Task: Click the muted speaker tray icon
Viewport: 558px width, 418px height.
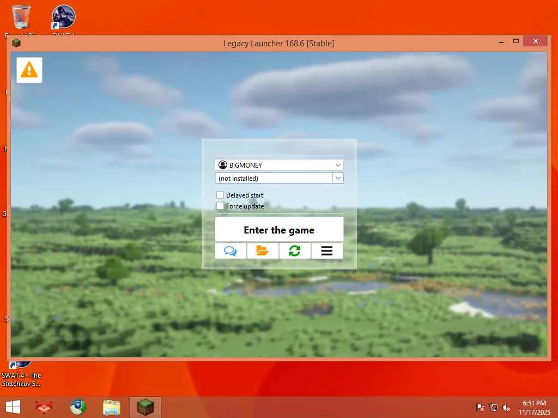Action: 506,407
